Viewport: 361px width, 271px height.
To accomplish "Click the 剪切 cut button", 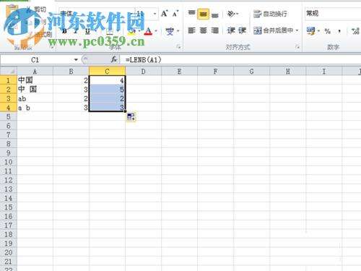I will pyautogui.click(x=36, y=9).
